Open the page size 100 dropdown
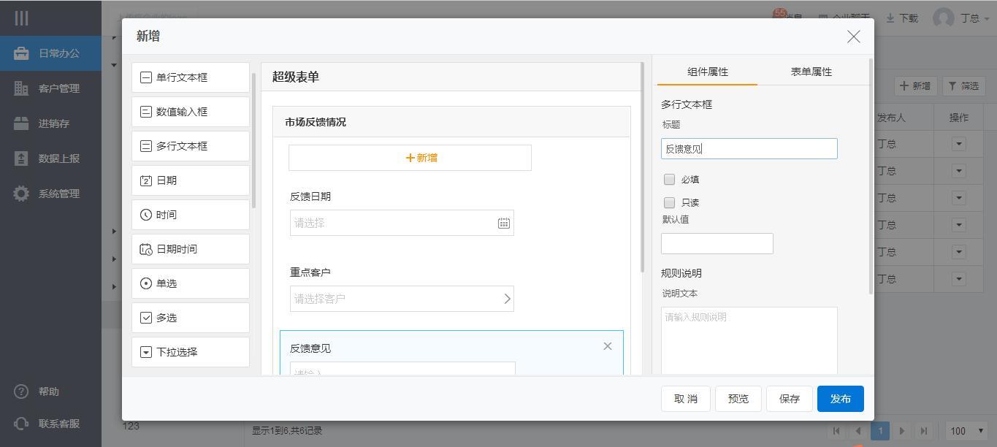997x447 pixels. [x=966, y=431]
